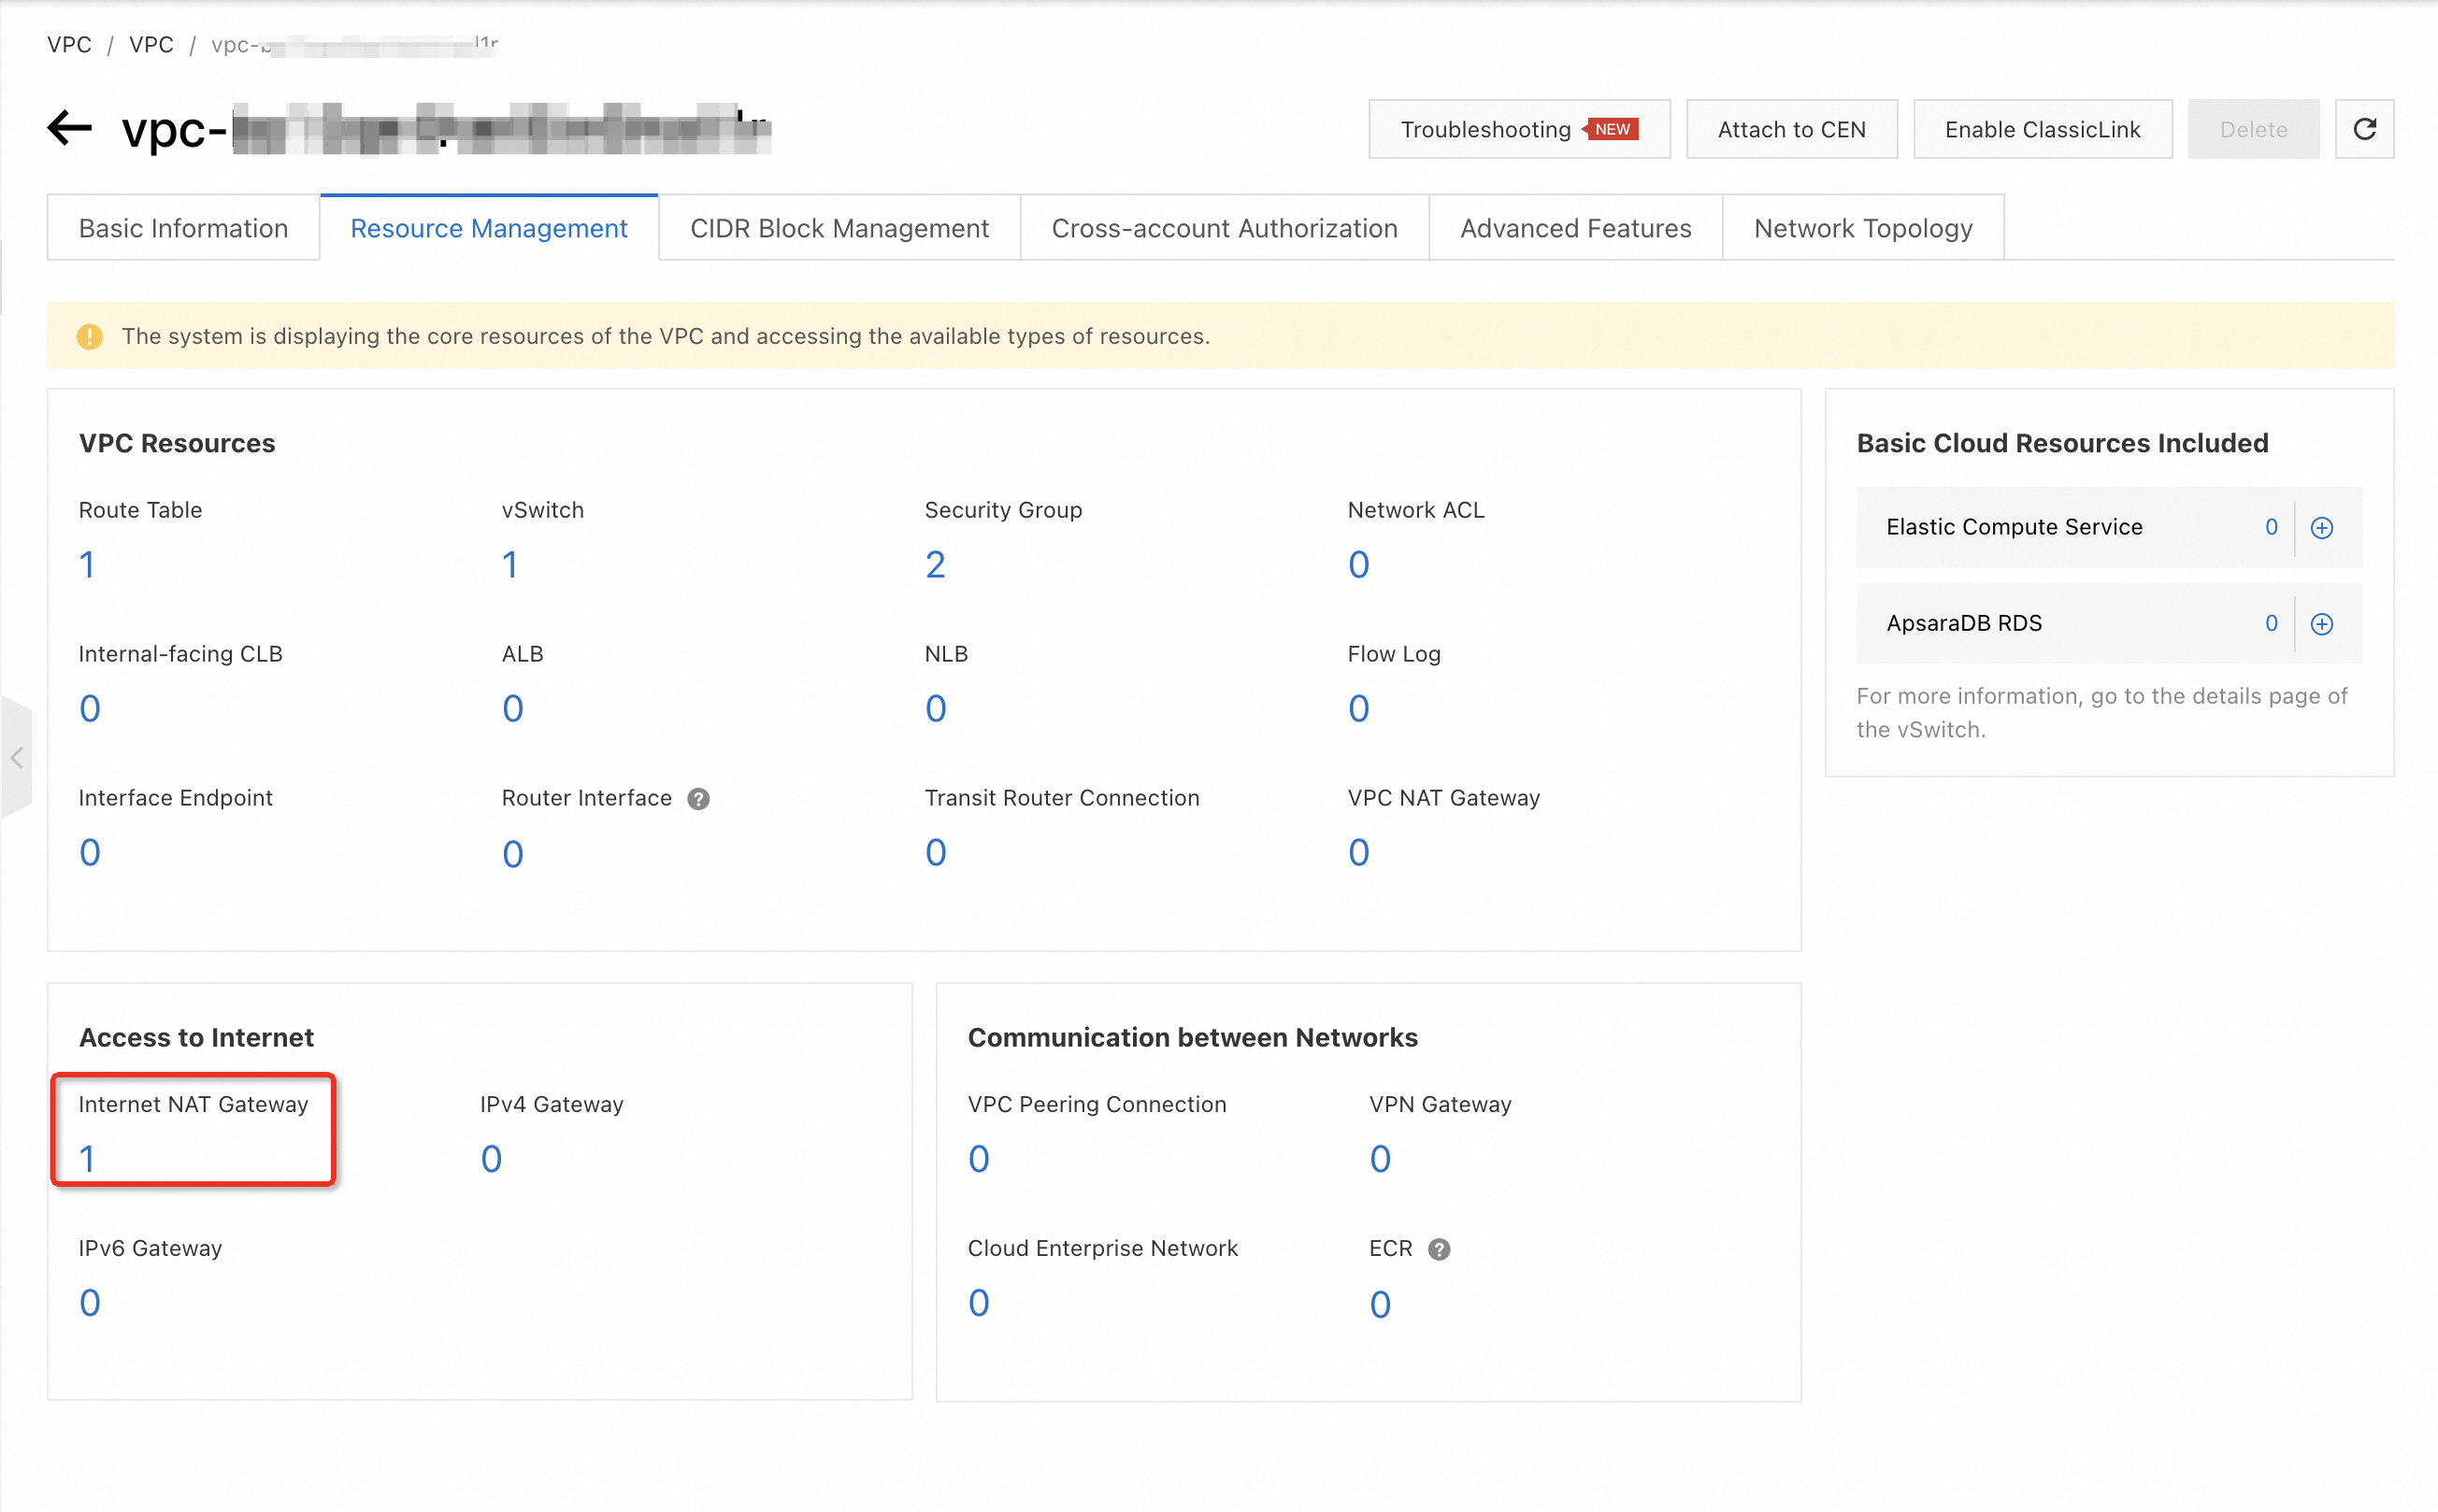Click ECR help question mark icon

click(1439, 1249)
